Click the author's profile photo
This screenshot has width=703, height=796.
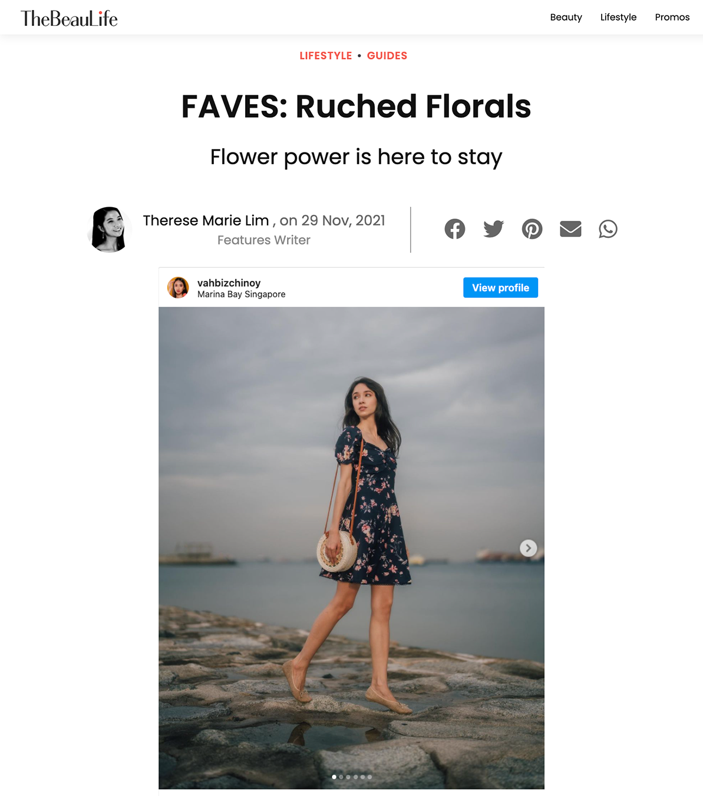109,230
